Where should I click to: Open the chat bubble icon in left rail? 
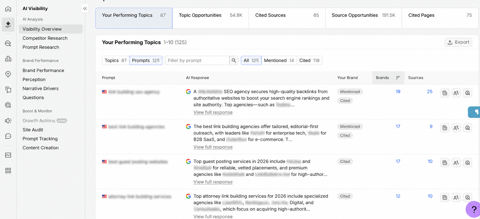click(8, 136)
